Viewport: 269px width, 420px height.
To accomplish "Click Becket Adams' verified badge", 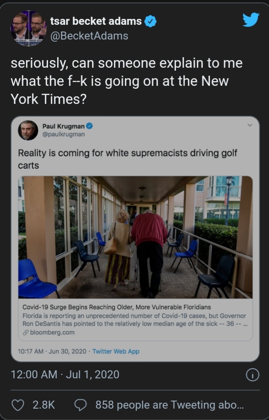I will click(151, 21).
